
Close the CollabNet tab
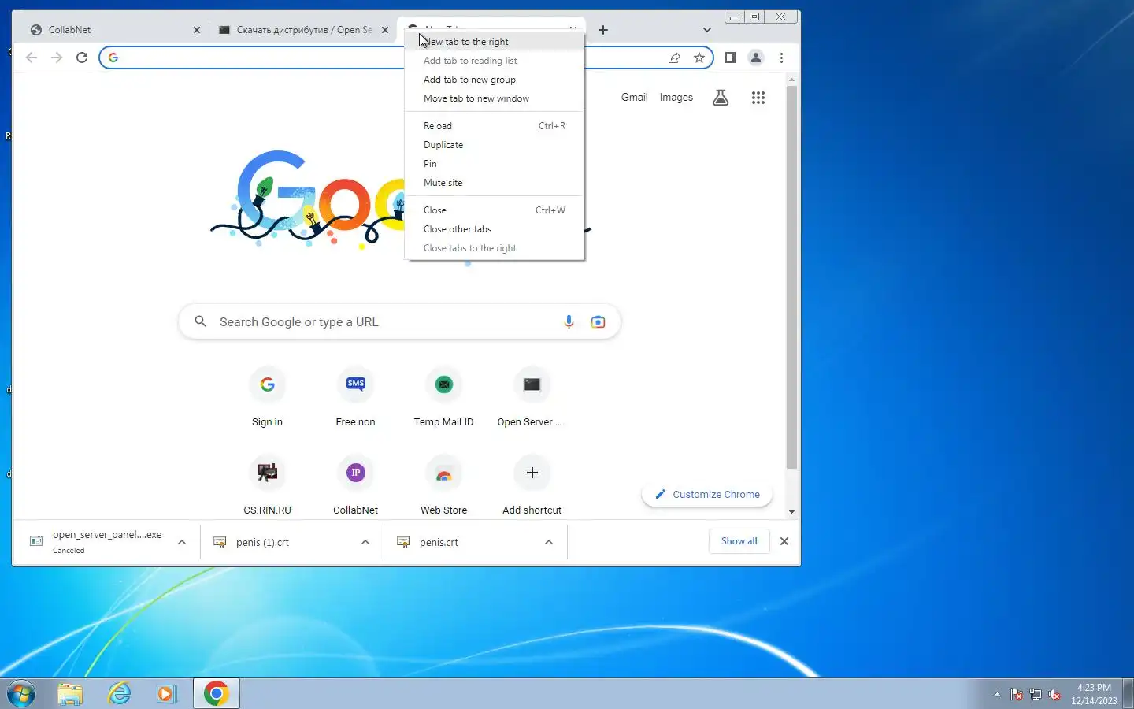point(197,30)
